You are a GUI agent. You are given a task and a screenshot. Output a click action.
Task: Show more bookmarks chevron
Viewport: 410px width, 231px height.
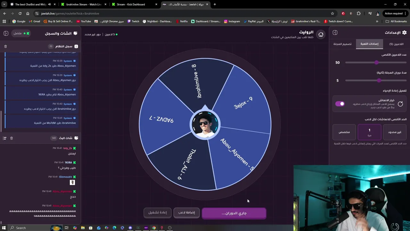(377, 21)
